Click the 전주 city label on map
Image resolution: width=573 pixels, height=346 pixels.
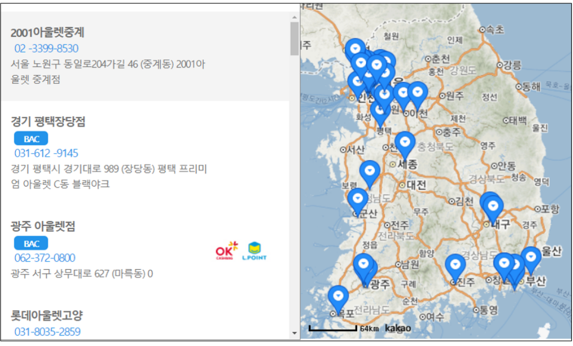pos(400,225)
